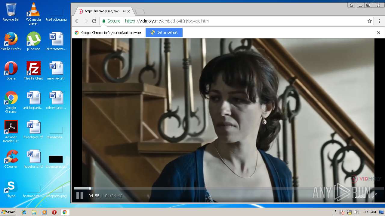Open the Chrome three-dot menu

[380, 21]
